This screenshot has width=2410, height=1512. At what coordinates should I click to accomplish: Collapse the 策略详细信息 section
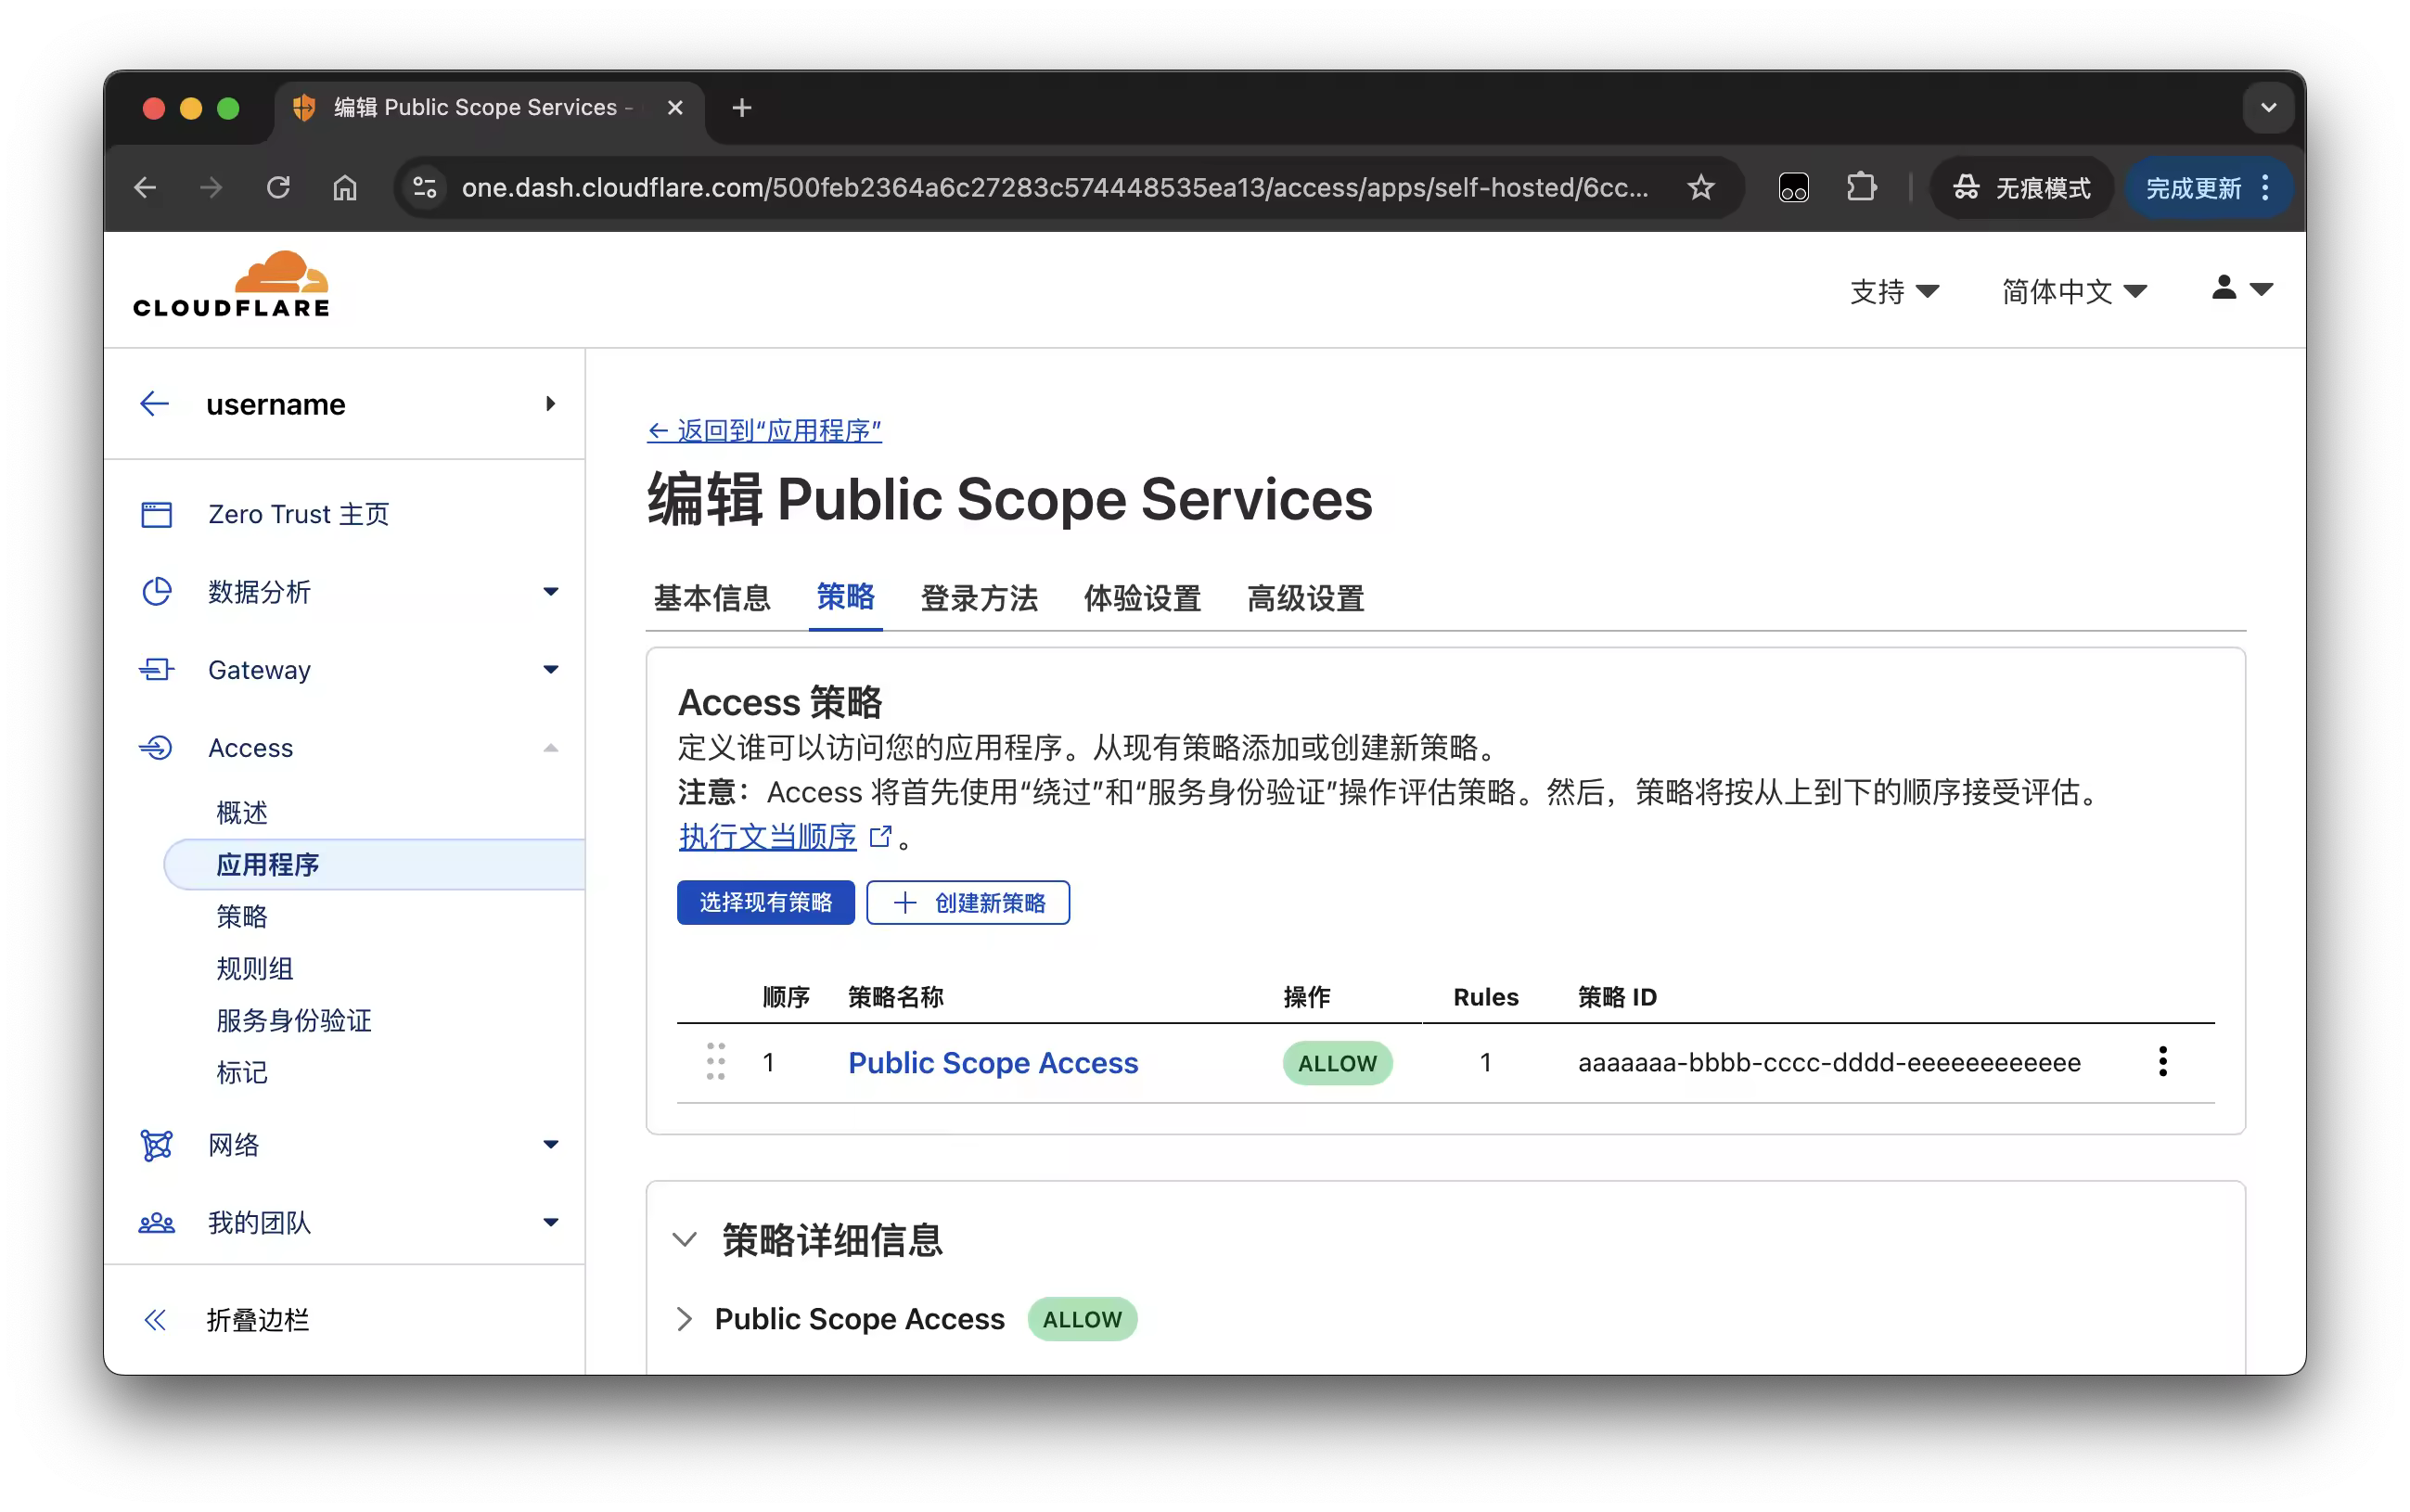click(x=684, y=1240)
